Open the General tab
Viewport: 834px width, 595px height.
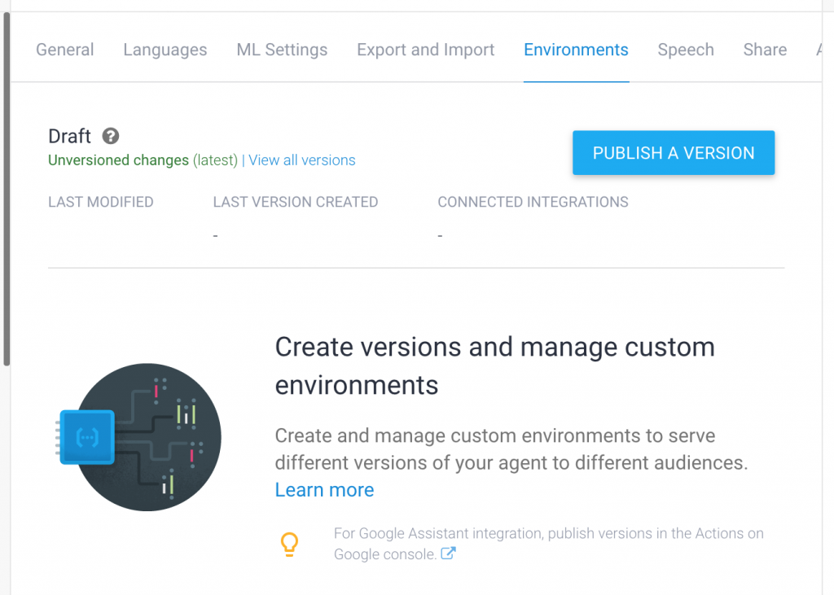[x=65, y=50]
